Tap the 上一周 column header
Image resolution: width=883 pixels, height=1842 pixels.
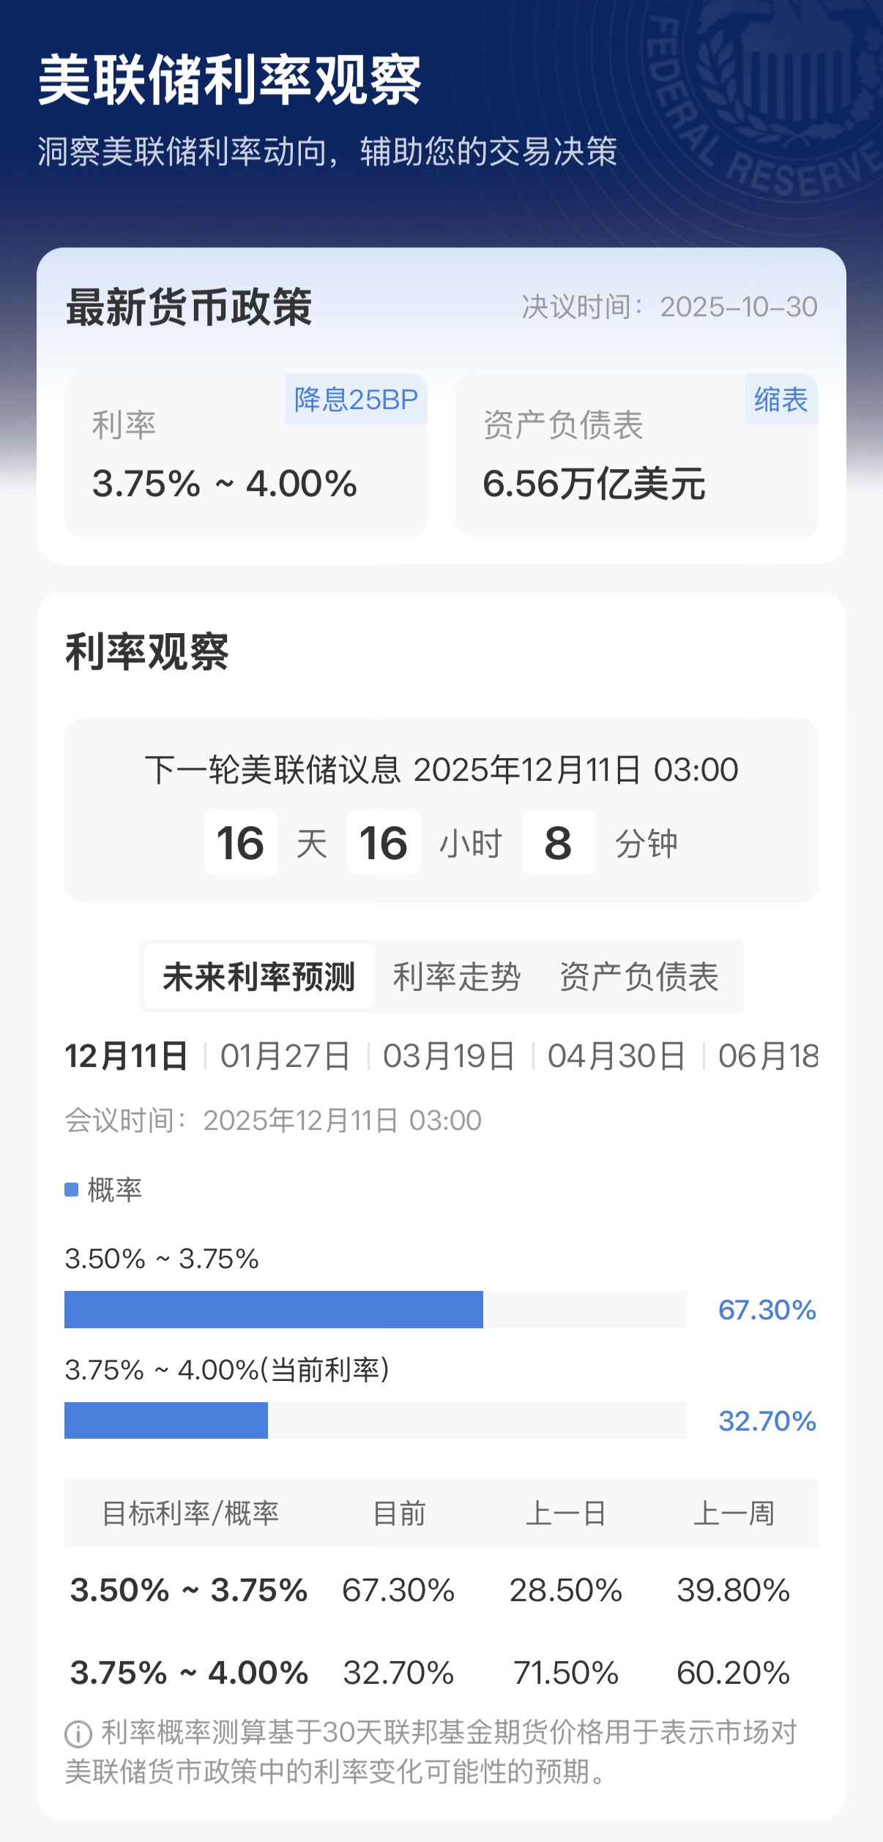click(734, 1513)
